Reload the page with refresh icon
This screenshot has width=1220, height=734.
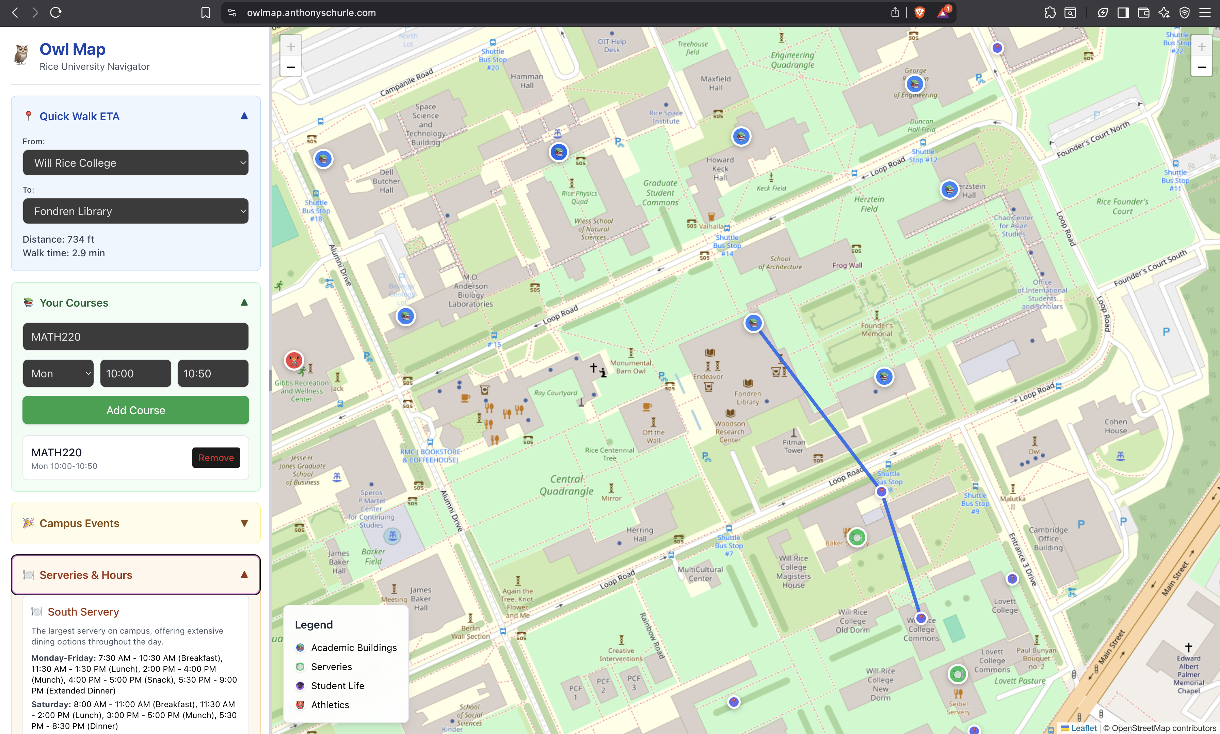click(55, 13)
